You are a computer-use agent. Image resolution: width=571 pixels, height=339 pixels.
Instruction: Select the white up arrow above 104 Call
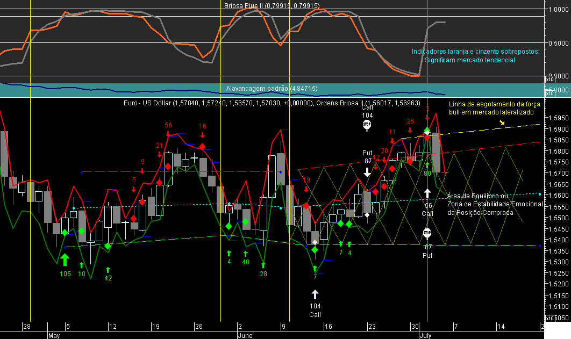click(315, 294)
